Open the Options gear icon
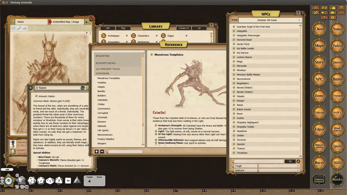Image resolution: width=347 pixels, height=195 pixels. (x=333, y=17)
